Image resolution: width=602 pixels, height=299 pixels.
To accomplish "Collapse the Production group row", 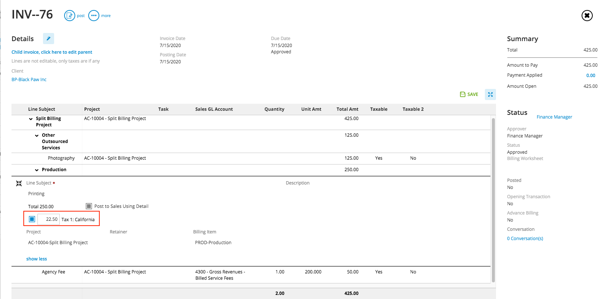I will 37,170.
